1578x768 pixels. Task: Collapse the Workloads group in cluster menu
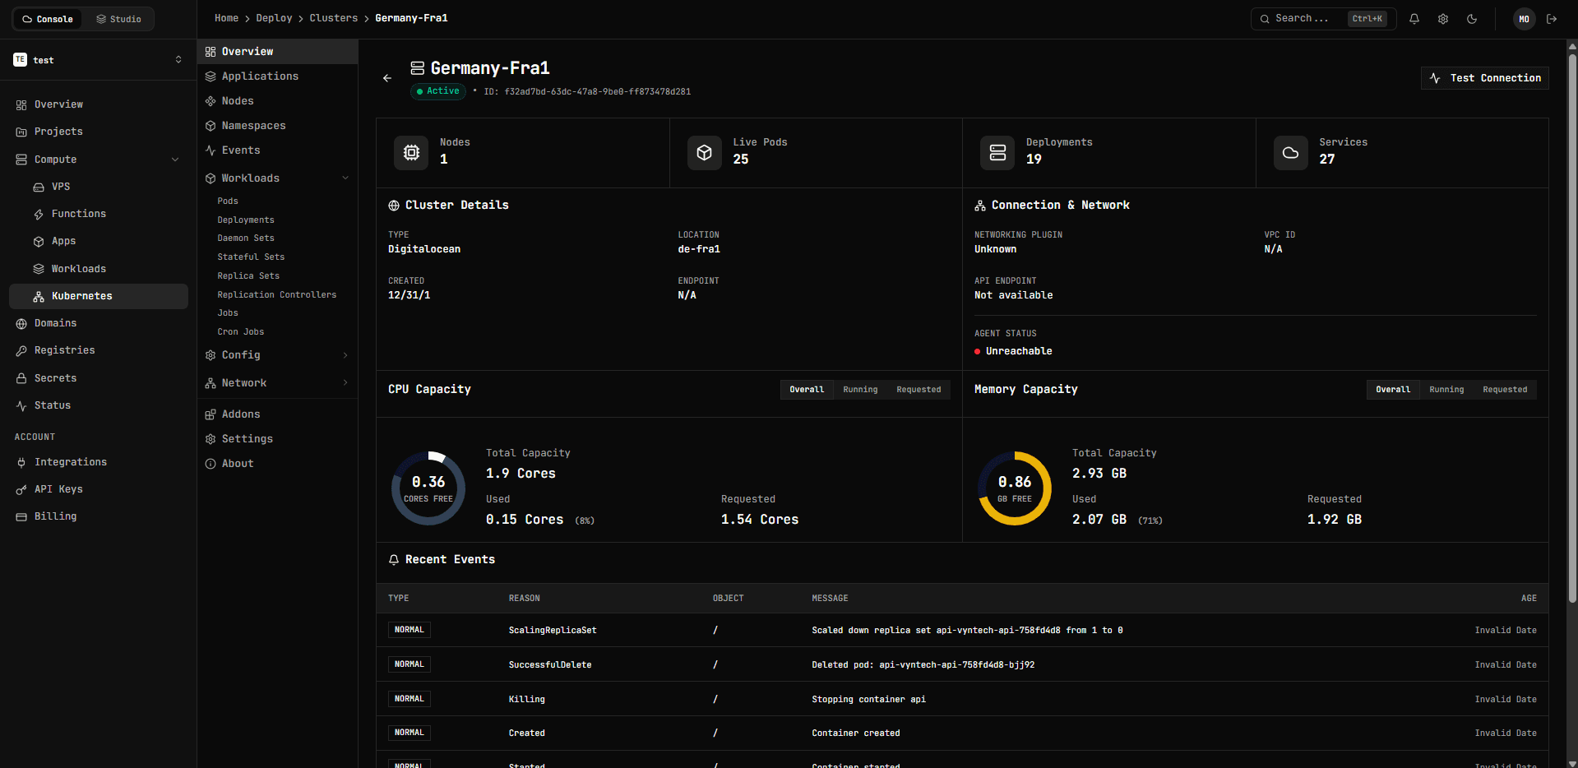345,178
